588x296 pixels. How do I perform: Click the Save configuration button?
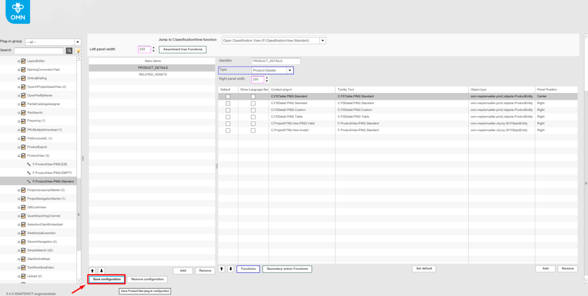coord(106,279)
